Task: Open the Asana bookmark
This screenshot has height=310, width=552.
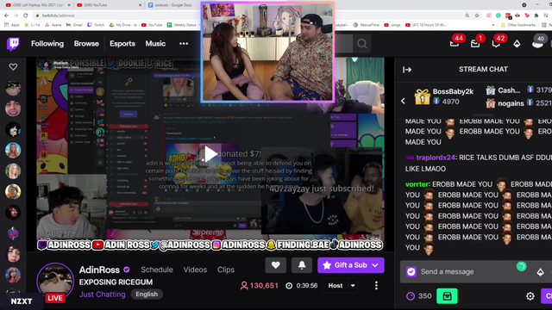Action: click(x=53, y=25)
